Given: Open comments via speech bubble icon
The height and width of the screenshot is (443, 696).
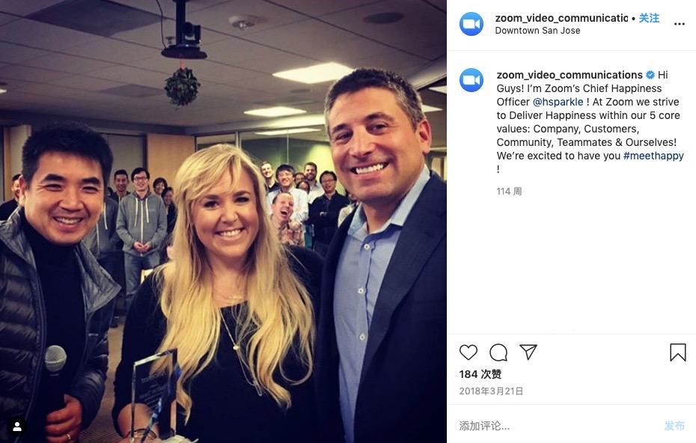Looking at the screenshot, I should [498, 352].
